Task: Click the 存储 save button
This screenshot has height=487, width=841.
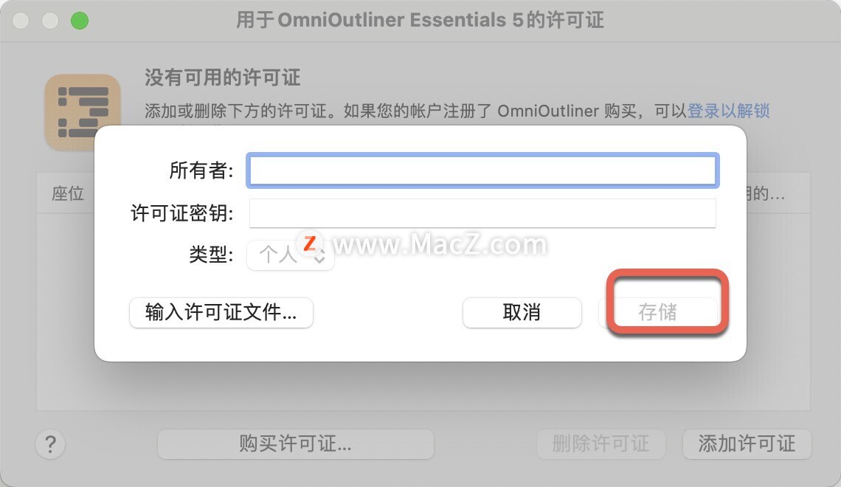Action: click(658, 312)
